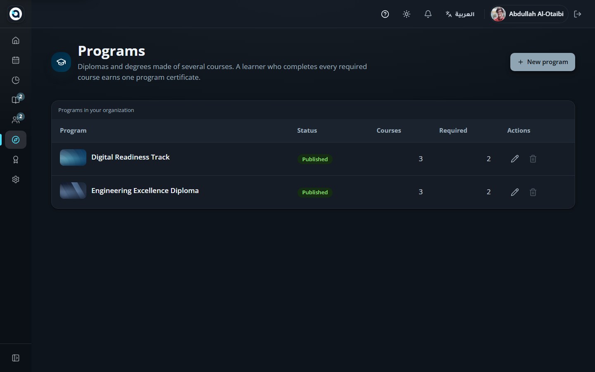Open notifications bell
The image size is (595, 372).
428,14
